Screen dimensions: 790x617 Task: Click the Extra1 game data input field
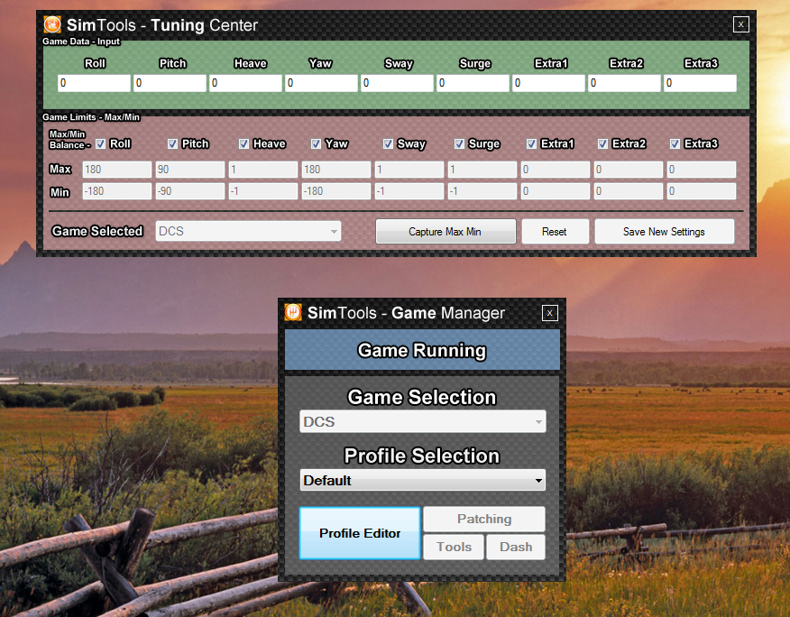(548, 83)
